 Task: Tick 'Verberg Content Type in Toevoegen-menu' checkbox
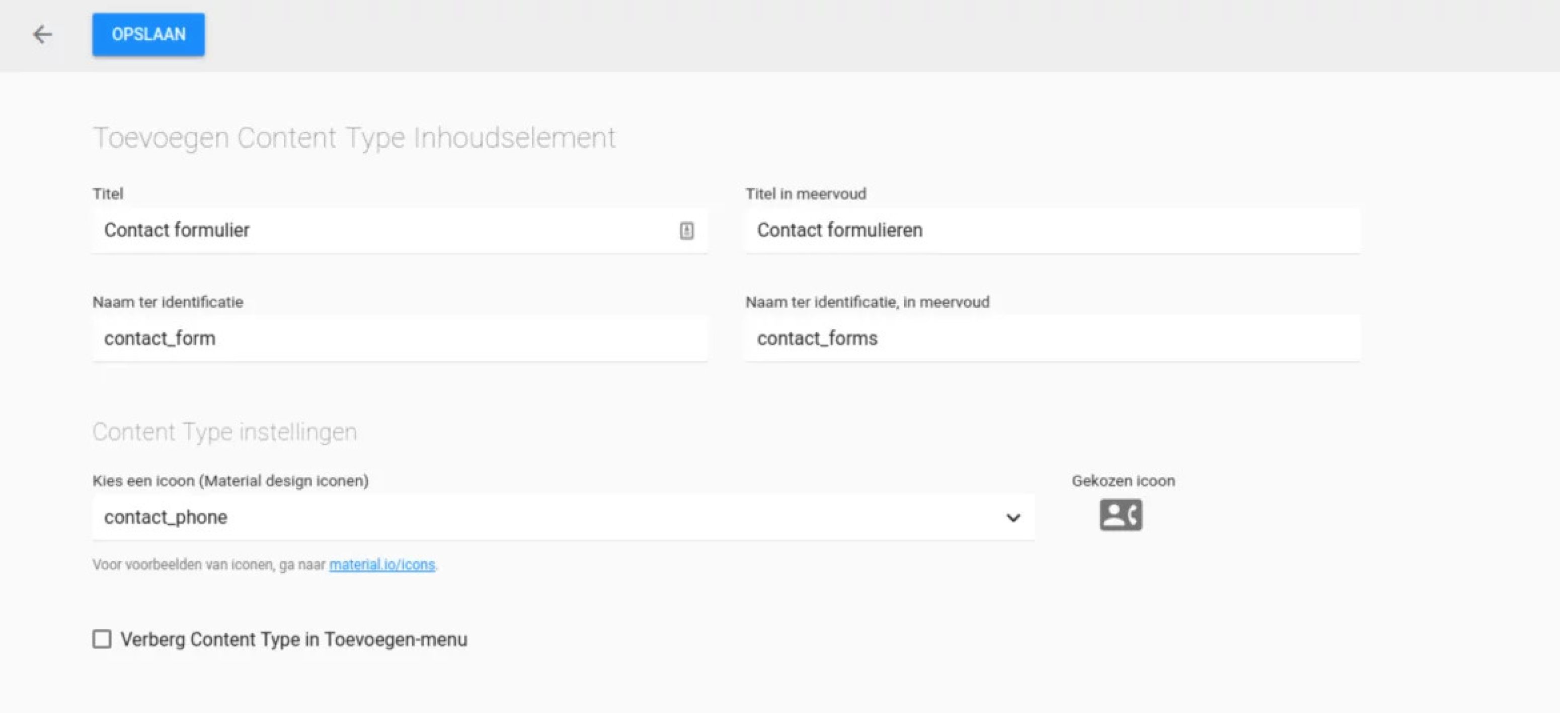[102, 639]
